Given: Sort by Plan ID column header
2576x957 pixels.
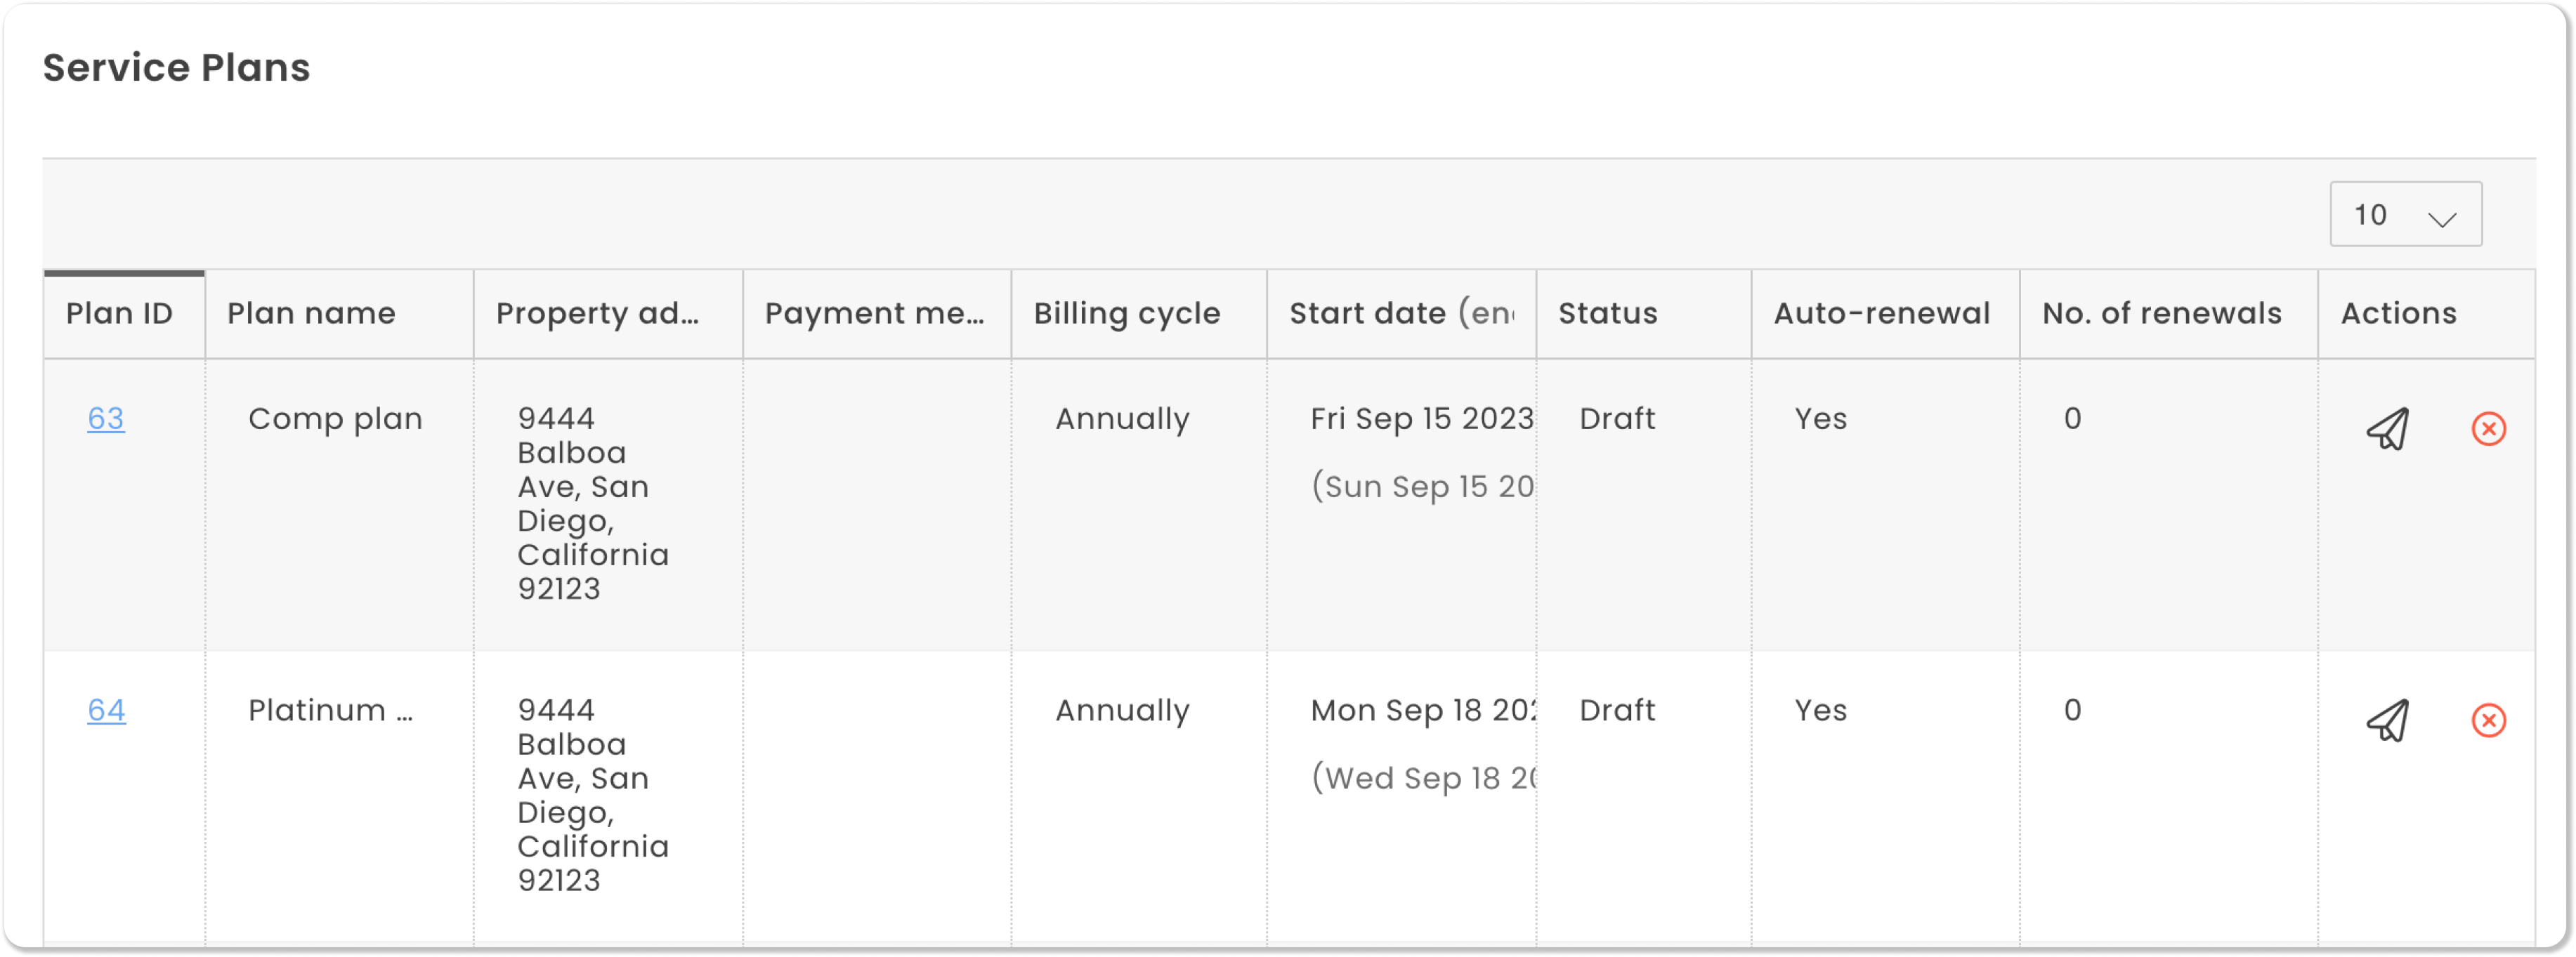Looking at the screenshot, I should click(x=119, y=314).
